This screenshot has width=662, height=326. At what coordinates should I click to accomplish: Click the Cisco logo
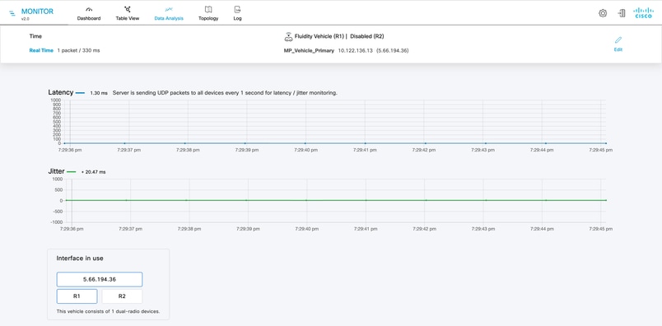[x=643, y=13]
